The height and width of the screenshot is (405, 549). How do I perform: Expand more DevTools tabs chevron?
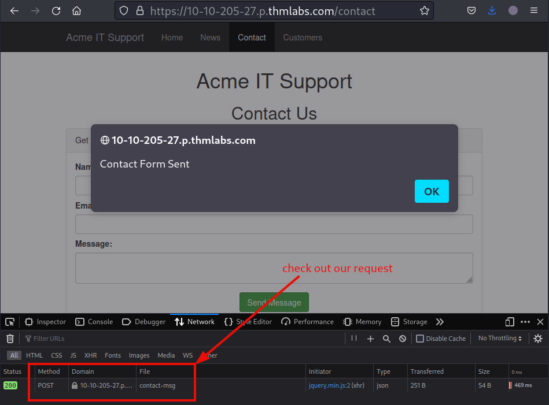(440, 322)
